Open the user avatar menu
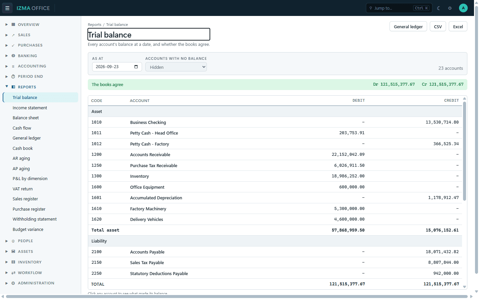This screenshot has width=479, height=299. [x=463, y=8]
